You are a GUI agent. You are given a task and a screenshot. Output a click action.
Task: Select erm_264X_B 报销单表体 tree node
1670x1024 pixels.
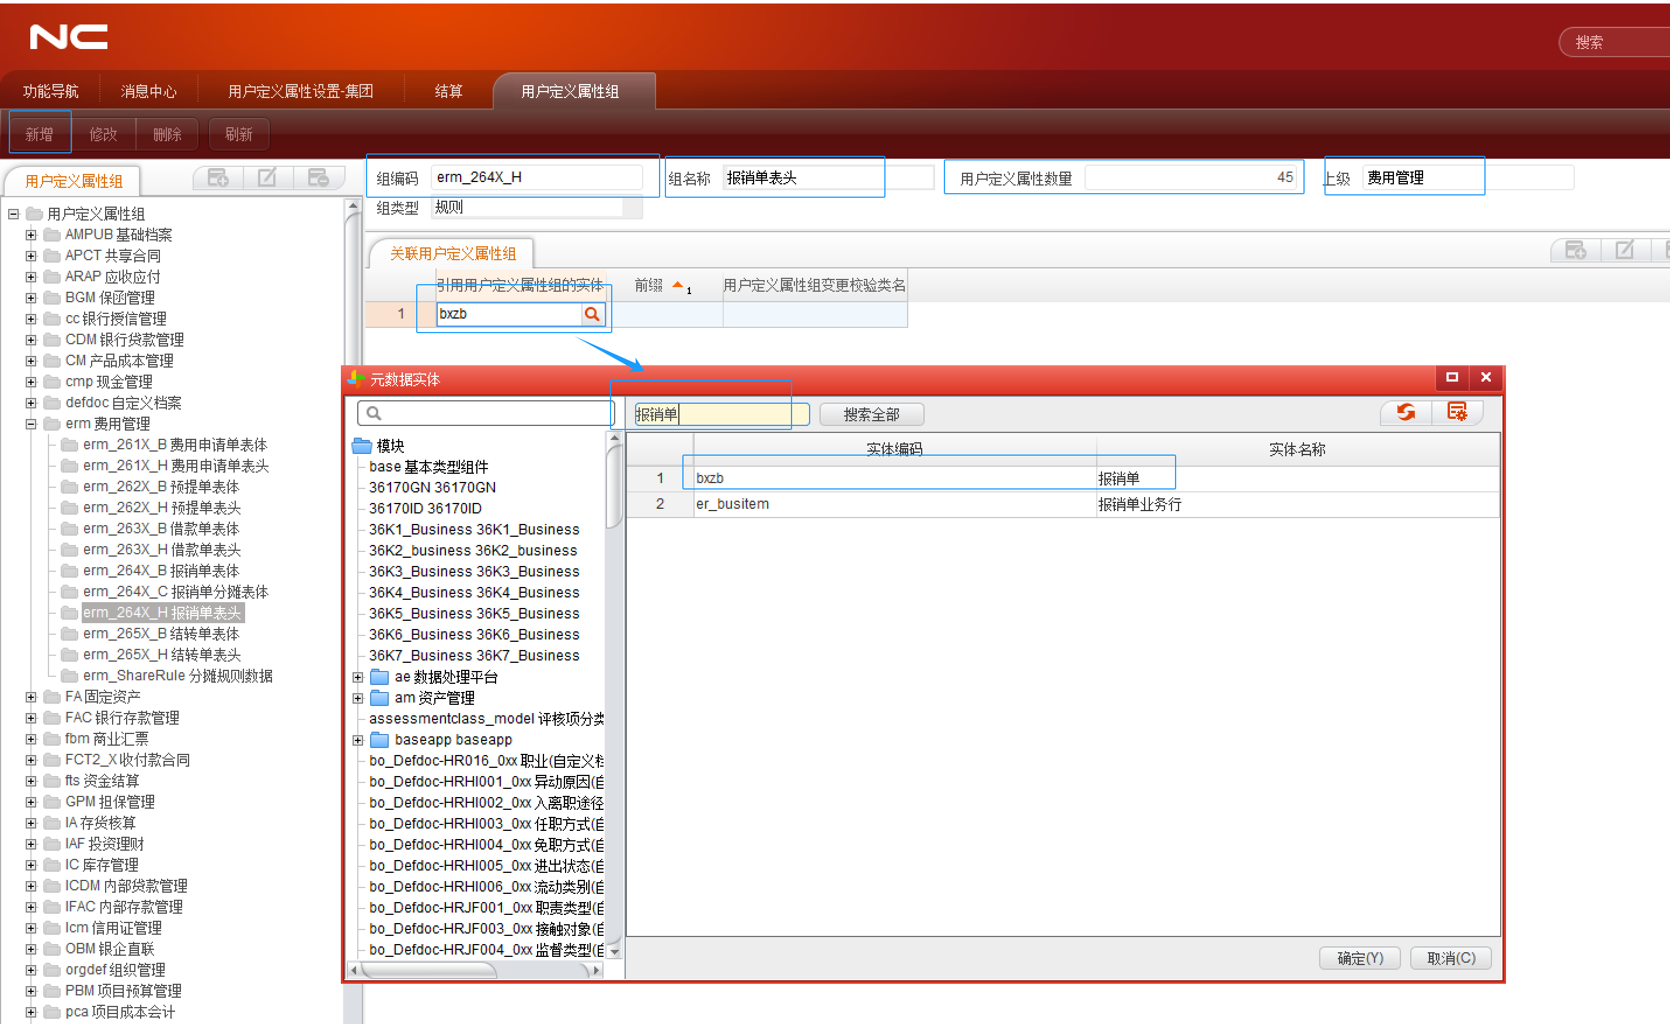coord(161,571)
